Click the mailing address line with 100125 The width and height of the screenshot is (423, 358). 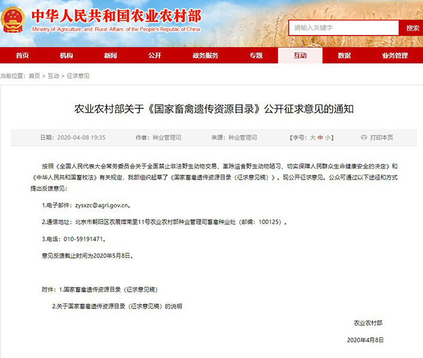coord(164,222)
